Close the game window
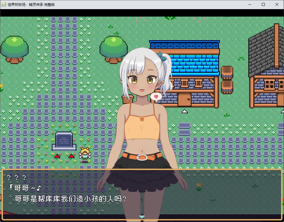 (x=277, y=4)
